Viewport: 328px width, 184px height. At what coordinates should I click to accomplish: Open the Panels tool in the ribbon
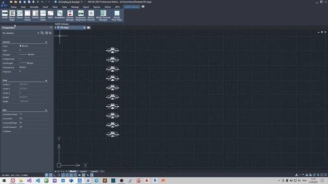coord(19,15)
